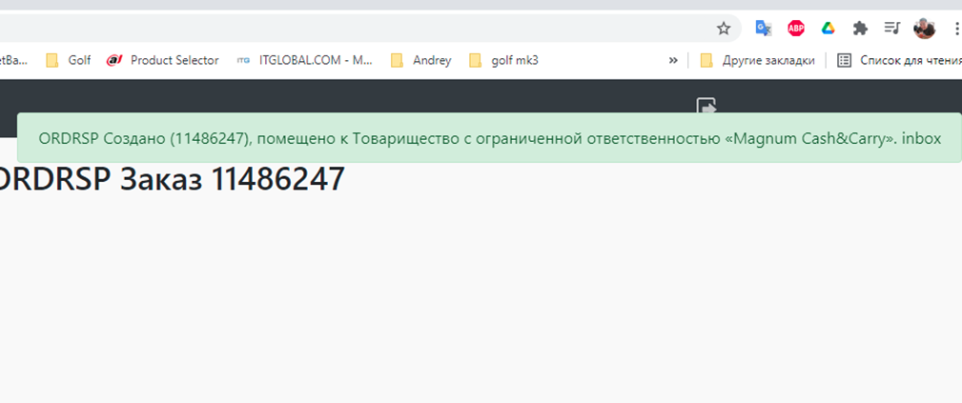Open the Golf bookmark folder

[69, 60]
